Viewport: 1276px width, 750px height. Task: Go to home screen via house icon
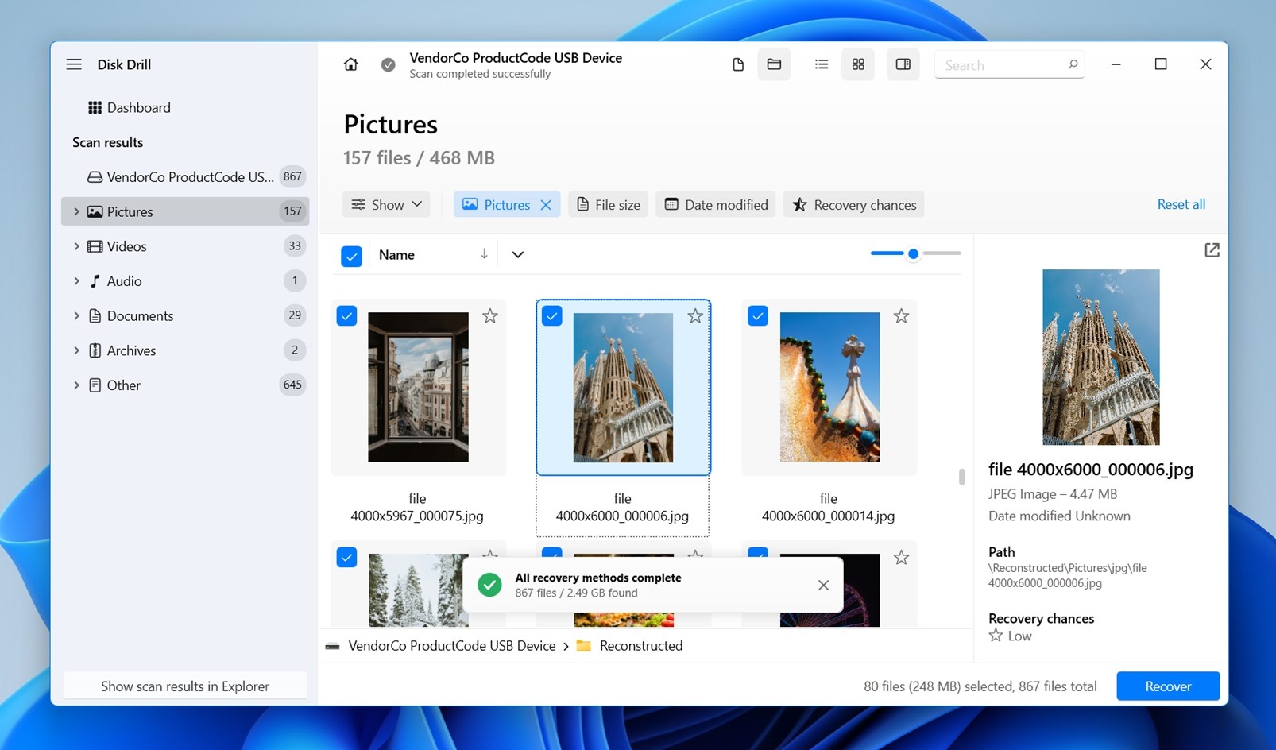pos(350,64)
